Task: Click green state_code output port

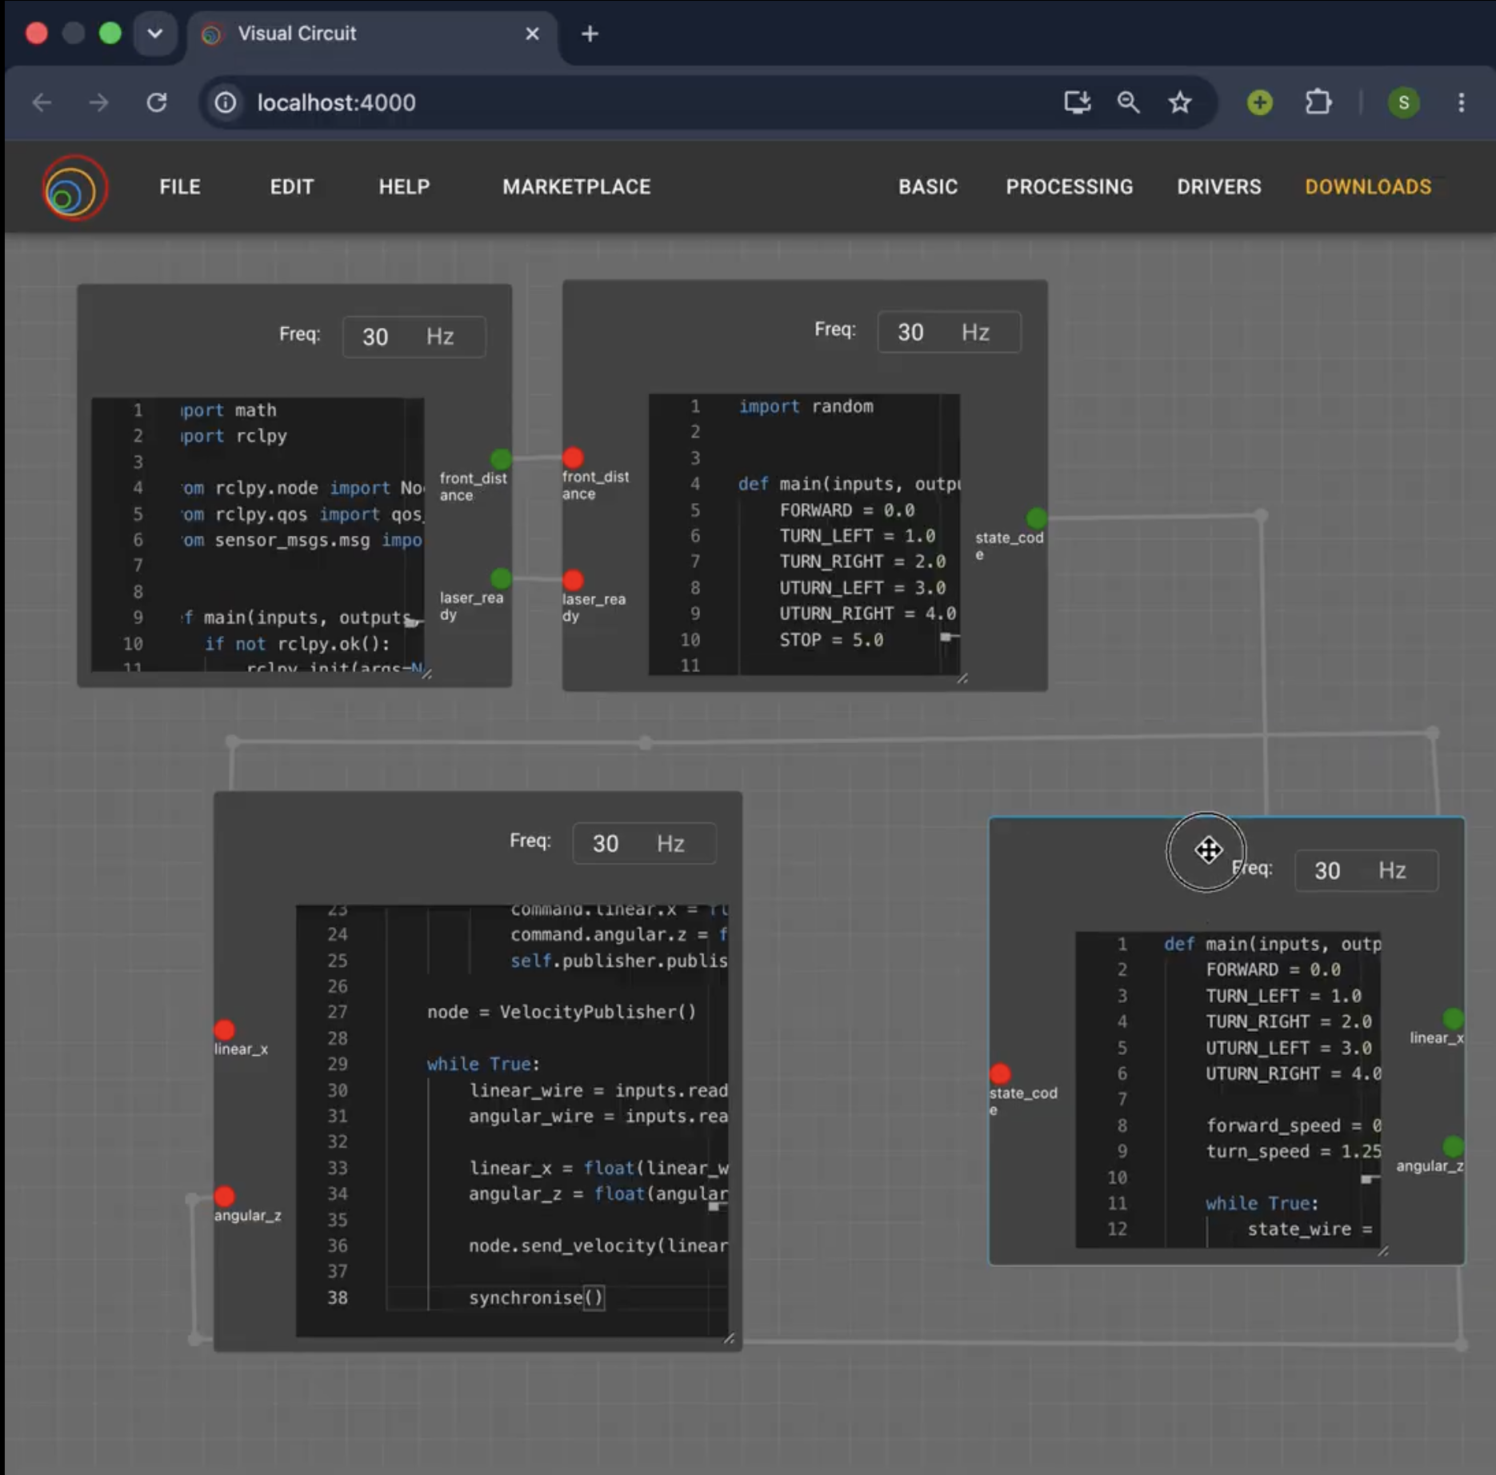Action: [1036, 518]
